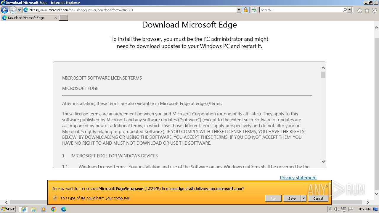Click the Run download button

(273, 199)
